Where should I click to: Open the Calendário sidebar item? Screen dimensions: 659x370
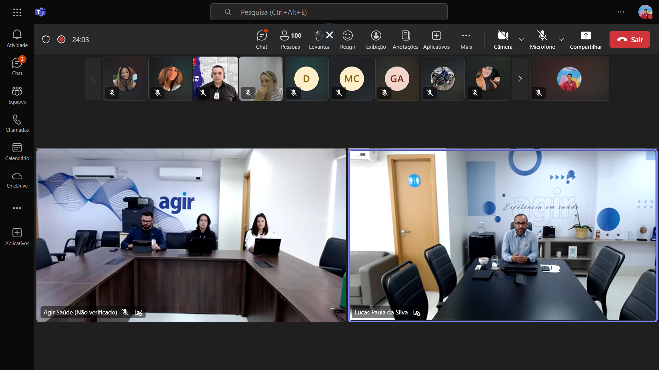pos(17,152)
